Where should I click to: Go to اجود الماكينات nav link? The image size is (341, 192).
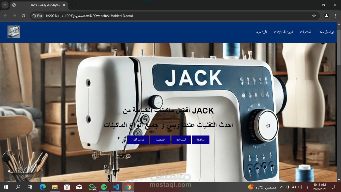pyautogui.click(x=283, y=32)
